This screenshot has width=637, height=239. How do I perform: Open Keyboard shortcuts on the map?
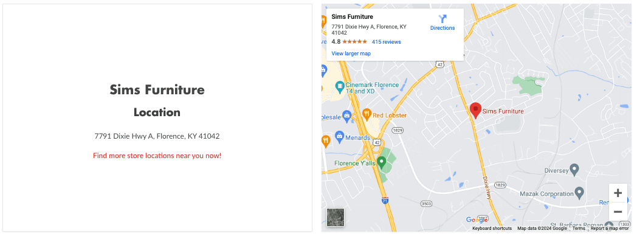click(492, 229)
